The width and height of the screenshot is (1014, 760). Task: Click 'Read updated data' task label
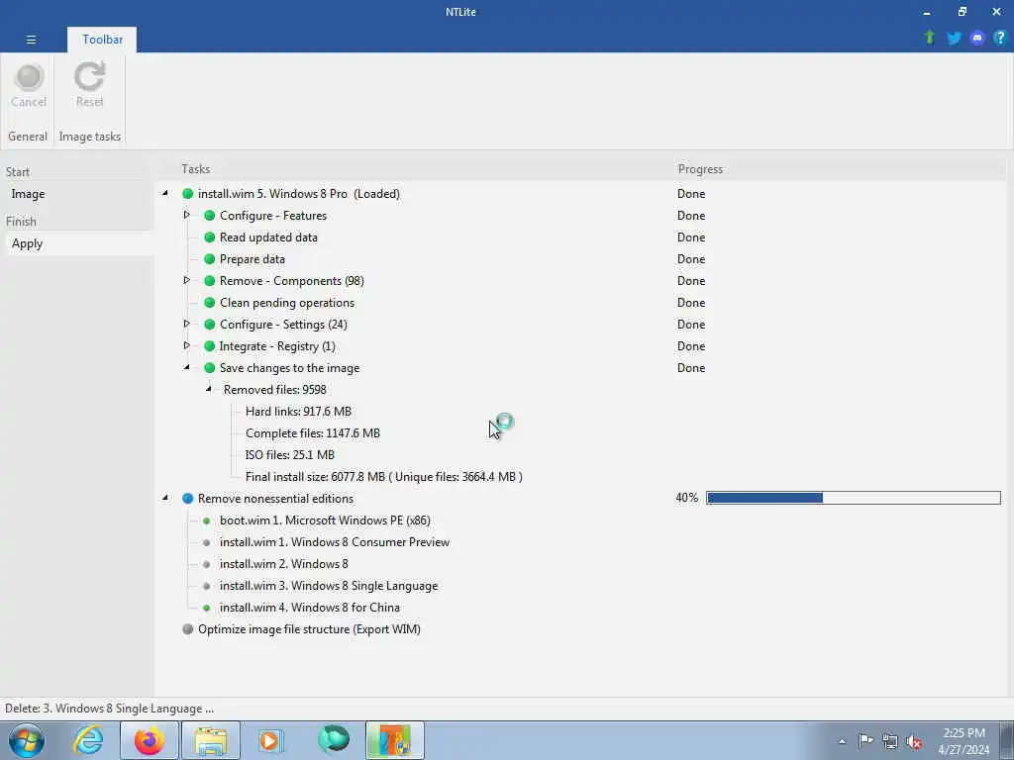[x=268, y=237]
